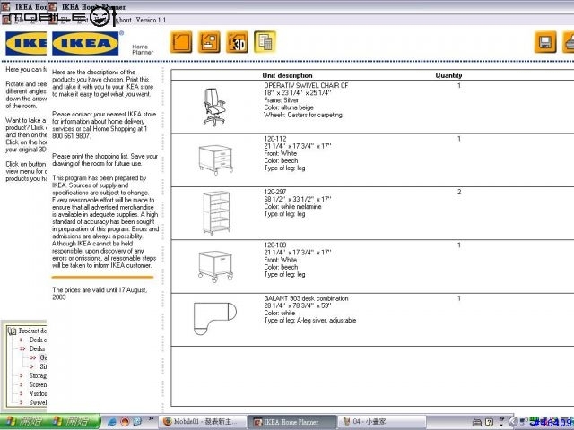Select the 120-297 shelf unit thumbnail
The height and width of the screenshot is (430, 574).
(216, 213)
